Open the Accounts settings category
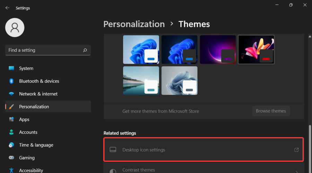Screen dimensions: 312x173 click(28, 132)
